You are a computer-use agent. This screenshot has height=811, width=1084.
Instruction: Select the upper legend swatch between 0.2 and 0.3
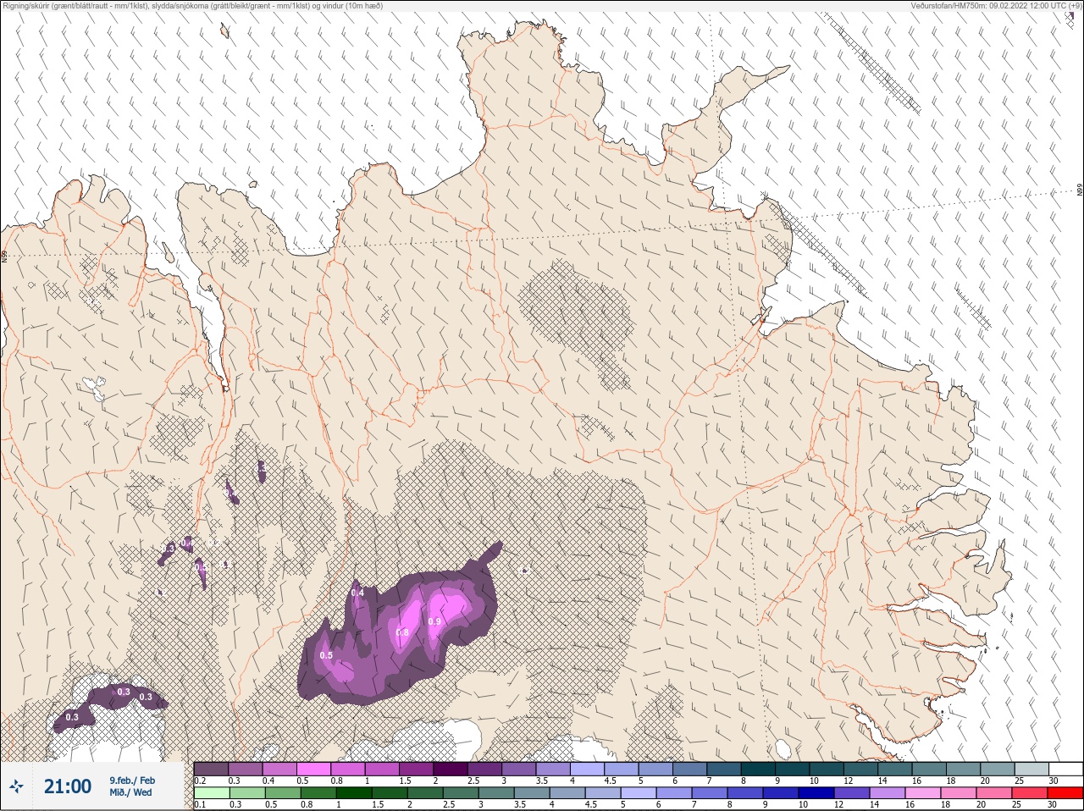coord(211,769)
